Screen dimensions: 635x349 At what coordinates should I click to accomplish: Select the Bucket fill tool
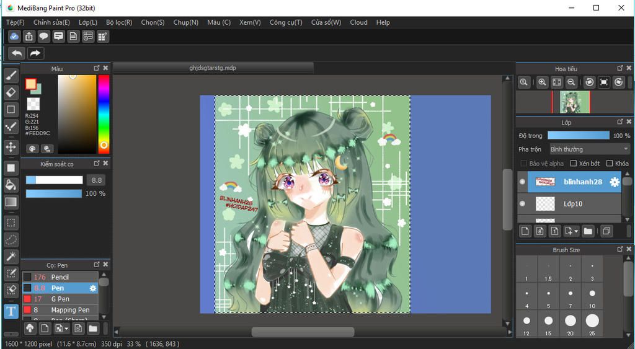[11, 185]
